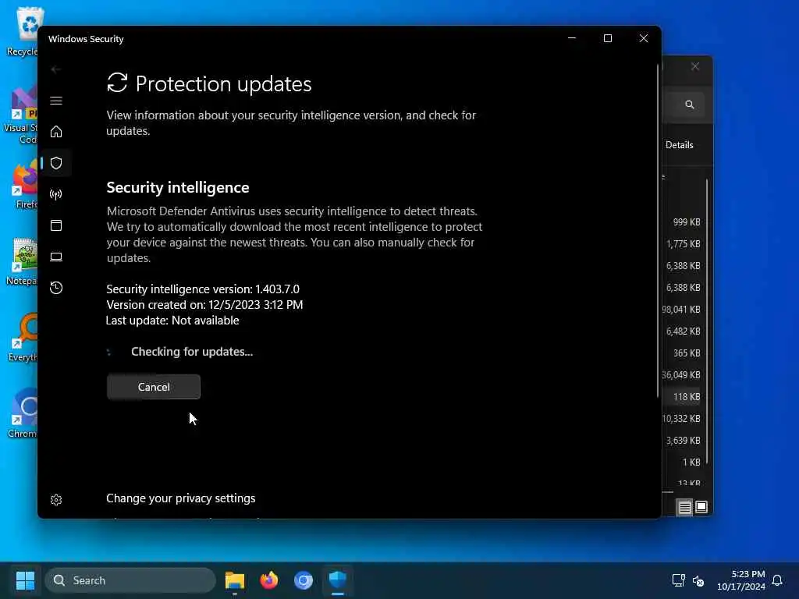799x599 pixels.
Task: Select the Firefox desktop shortcut
Action: (24, 185)
